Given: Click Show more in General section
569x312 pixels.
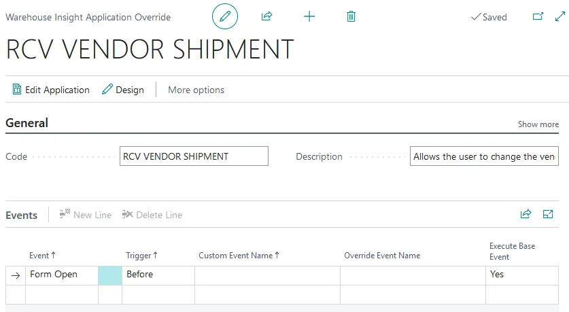Looking at the screenshot, I should click(538, 124).
